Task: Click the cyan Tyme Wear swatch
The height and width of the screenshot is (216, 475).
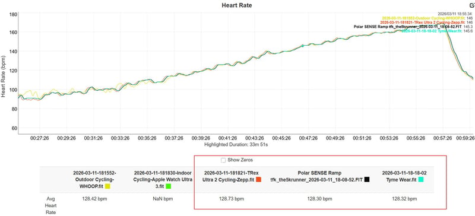Action: tap(421, 180)
